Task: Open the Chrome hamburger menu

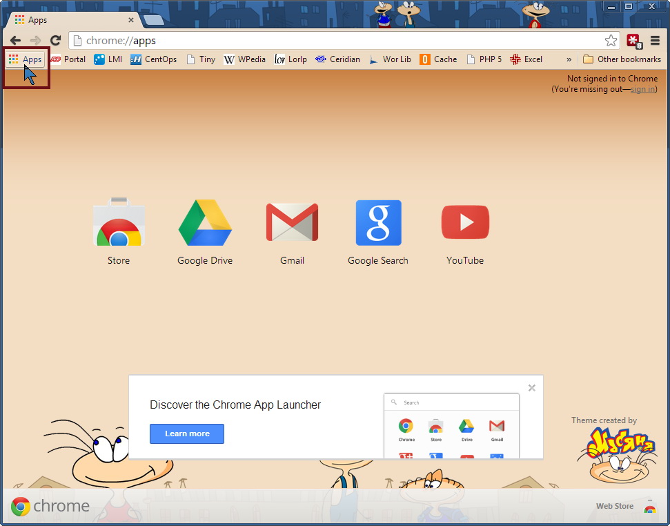Action: 655,41
